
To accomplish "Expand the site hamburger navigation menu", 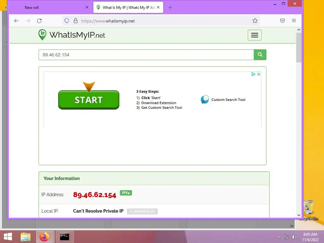I will point(255,35).
